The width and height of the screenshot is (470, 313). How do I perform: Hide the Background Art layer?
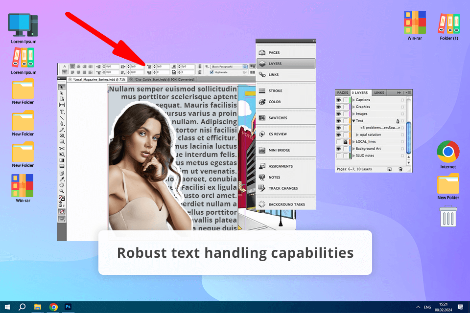tap(339, 149)
